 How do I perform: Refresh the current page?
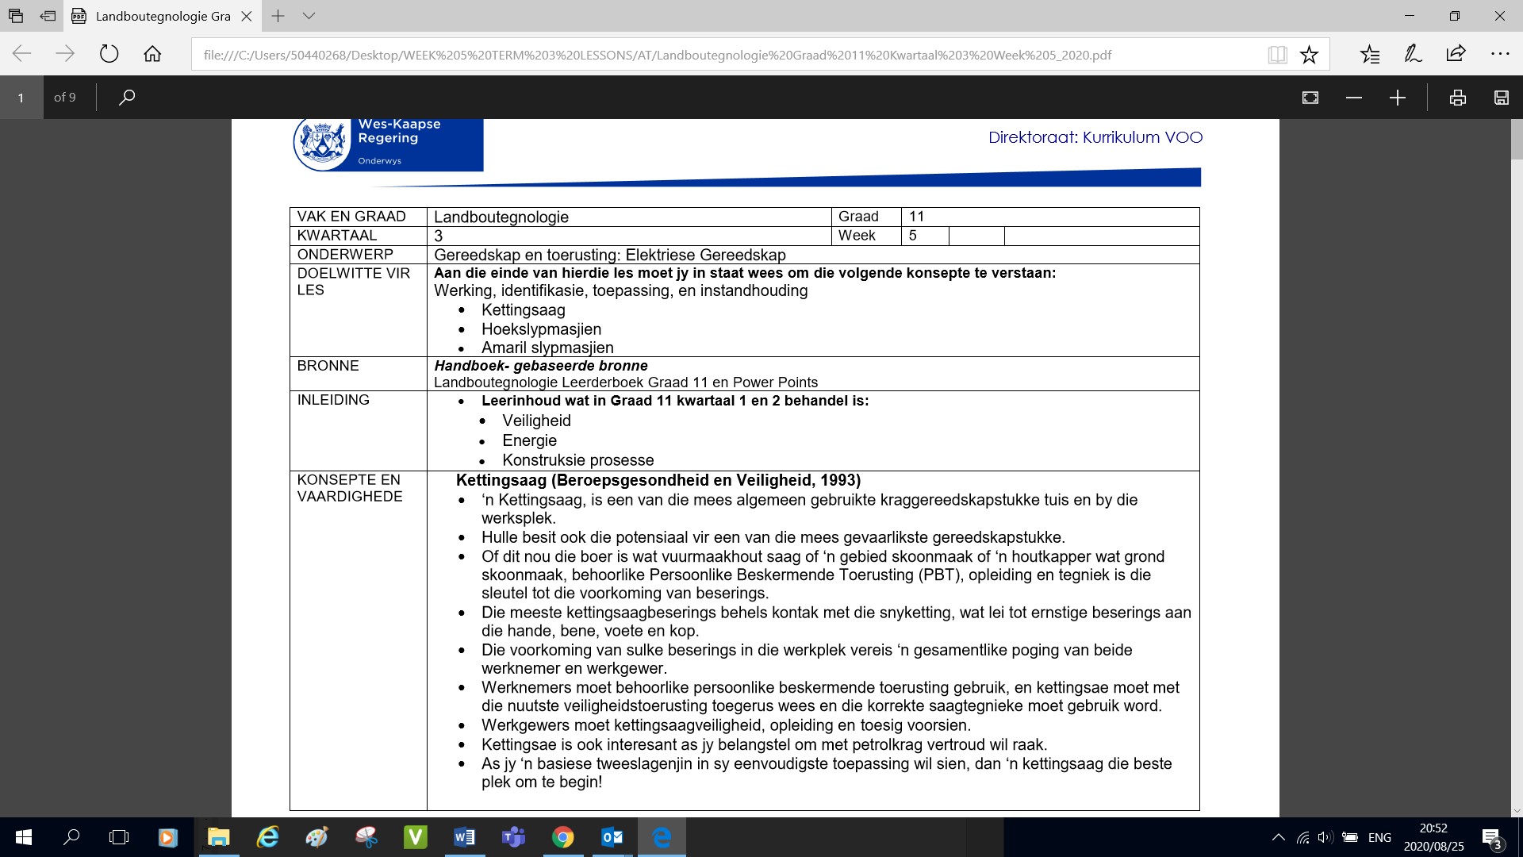click(x=109, y=54)
